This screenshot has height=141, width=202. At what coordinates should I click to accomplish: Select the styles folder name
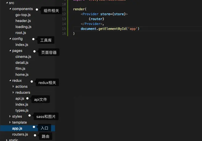(17, 117)
